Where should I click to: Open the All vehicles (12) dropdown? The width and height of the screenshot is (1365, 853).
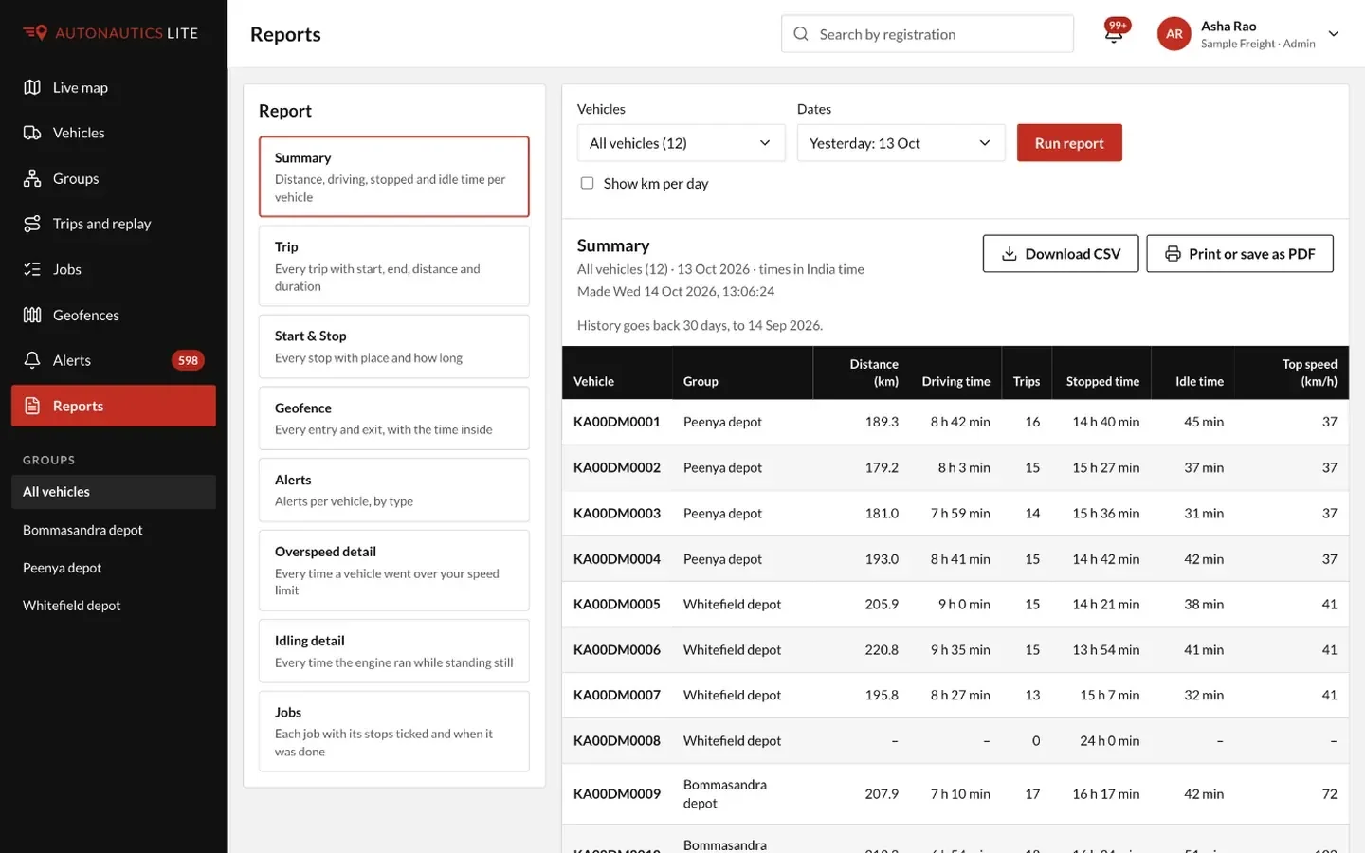pyautogui.click(x=681, y=143)
